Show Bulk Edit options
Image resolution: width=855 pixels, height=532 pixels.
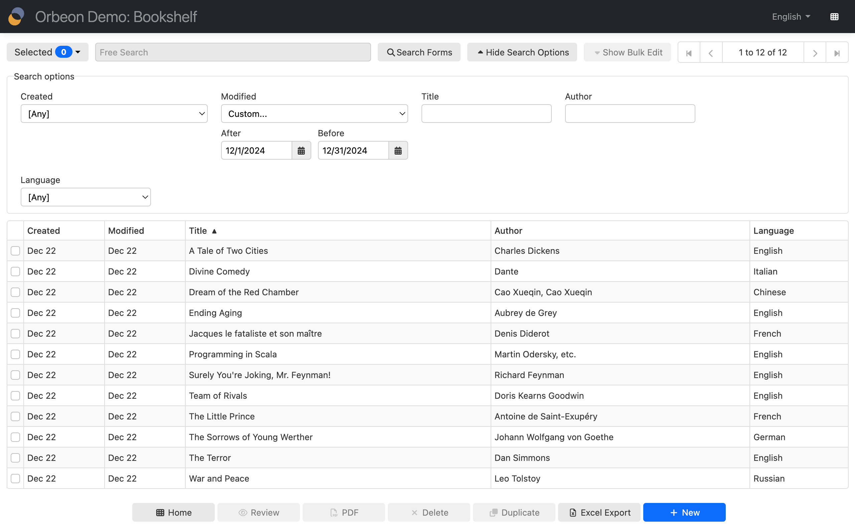pyautogui.click(x=627, y=52)
